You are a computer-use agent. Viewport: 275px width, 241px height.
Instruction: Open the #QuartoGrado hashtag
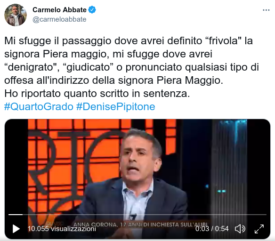click(39, 106)
